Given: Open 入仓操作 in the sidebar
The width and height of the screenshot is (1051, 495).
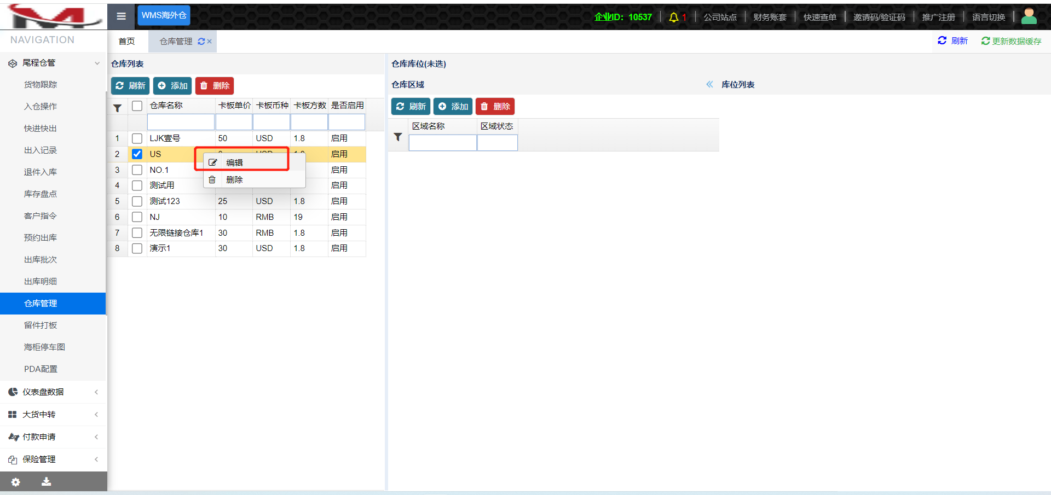Looking at the screenshot, I should (x=41, y=107).
